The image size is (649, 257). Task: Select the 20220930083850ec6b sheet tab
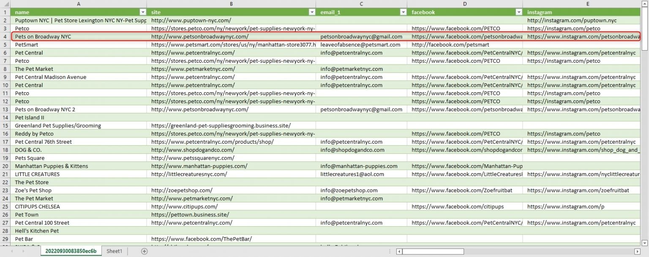pyautogui.click(x=71, y=251)
